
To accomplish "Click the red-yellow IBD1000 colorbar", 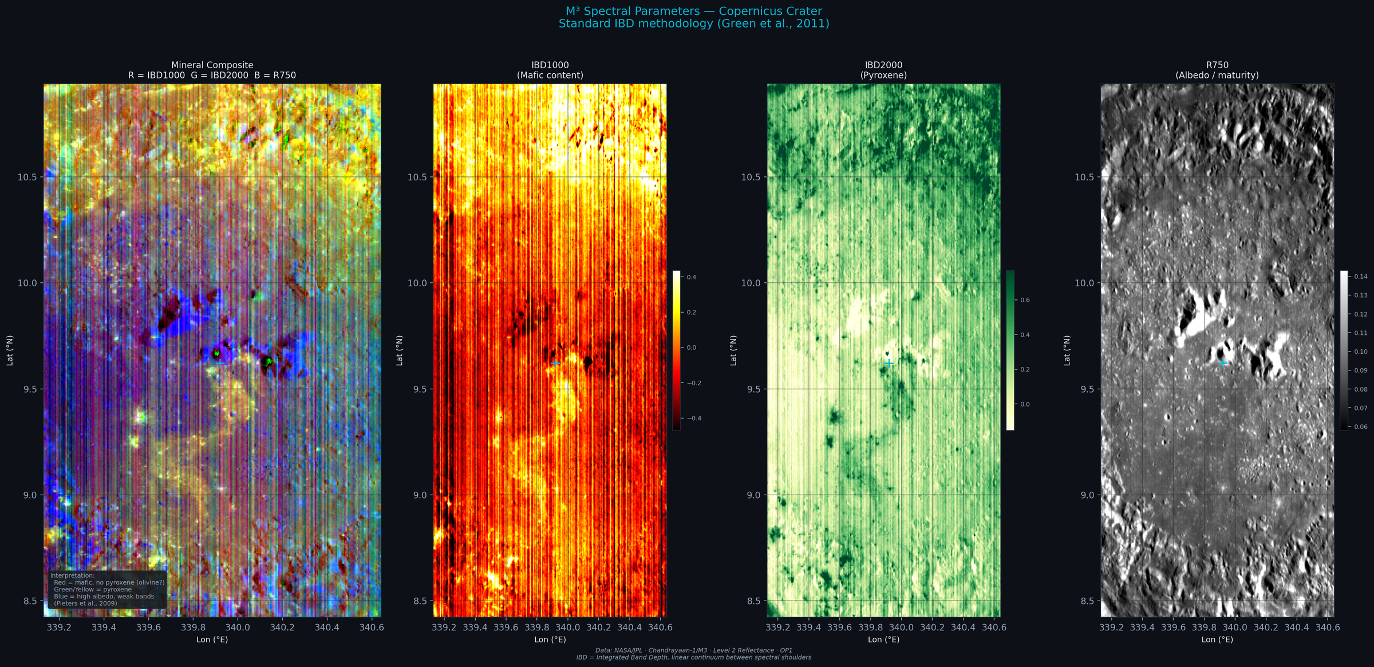I will pos(677,350).
